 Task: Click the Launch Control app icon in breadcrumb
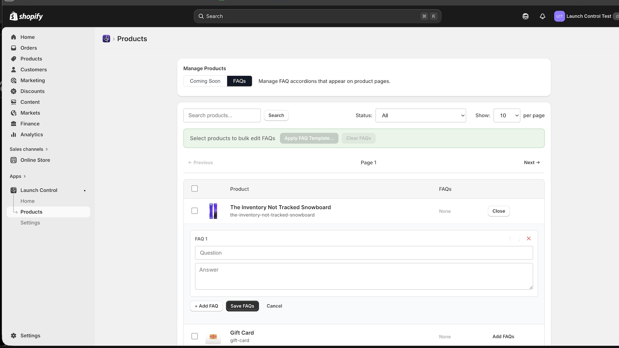click(106, 39)
